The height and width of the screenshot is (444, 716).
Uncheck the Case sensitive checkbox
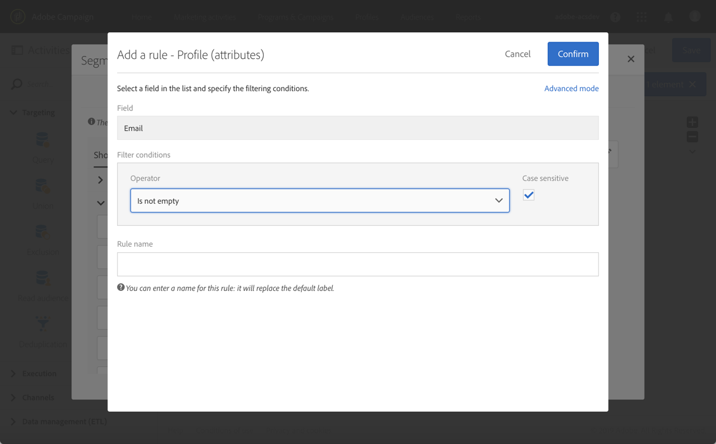pos(529,195)
